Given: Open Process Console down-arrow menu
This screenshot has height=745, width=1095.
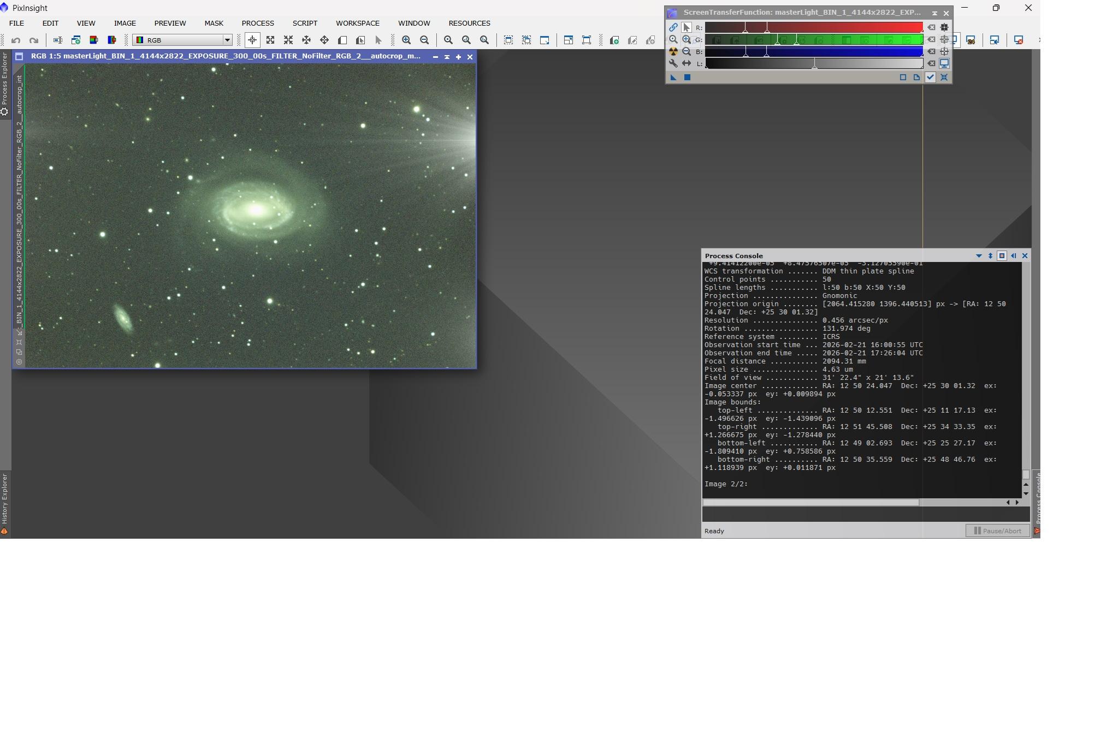Looking at the screenshot, I should [978, 255].
